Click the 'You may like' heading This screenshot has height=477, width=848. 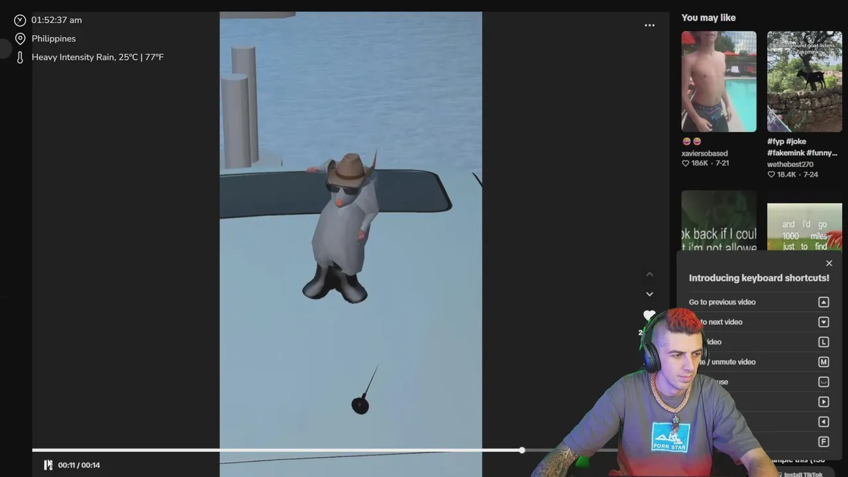click(708, 18)
